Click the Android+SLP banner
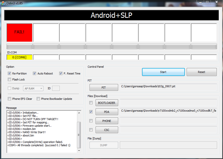This screenshot has height=159, width=223. [x=111, y=15]
